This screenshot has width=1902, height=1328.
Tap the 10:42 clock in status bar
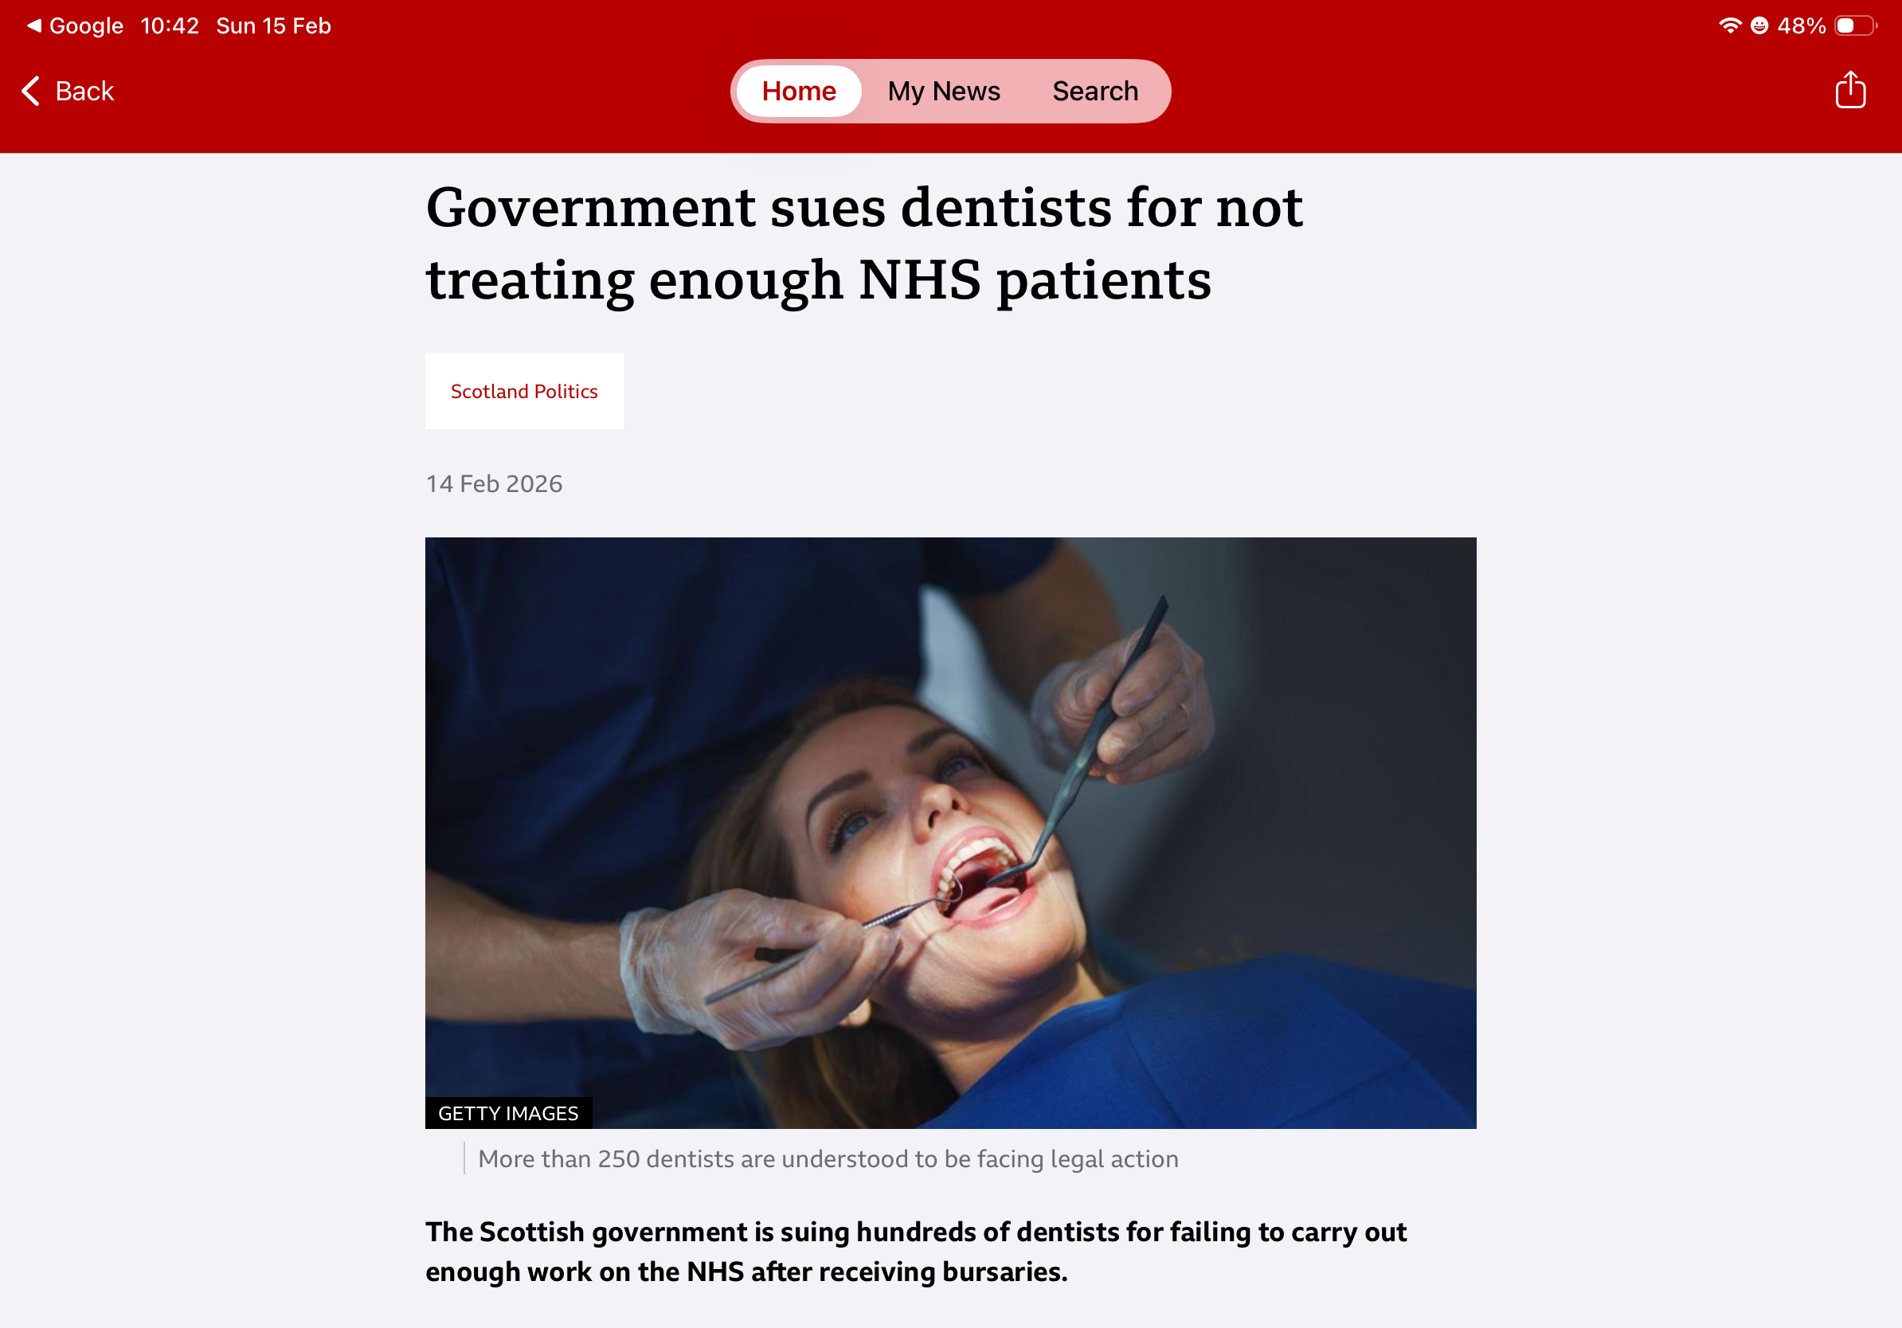tap(170, 25)
